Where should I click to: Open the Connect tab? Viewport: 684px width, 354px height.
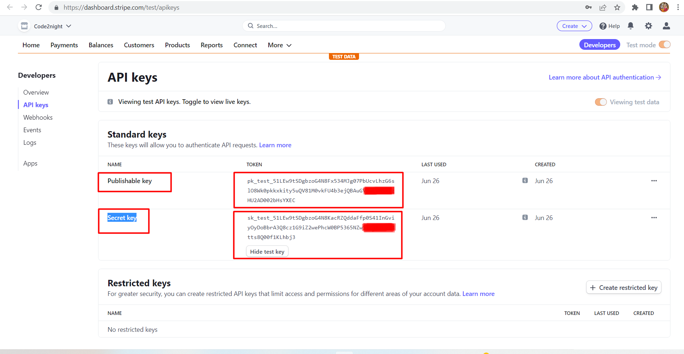[245, 45]
